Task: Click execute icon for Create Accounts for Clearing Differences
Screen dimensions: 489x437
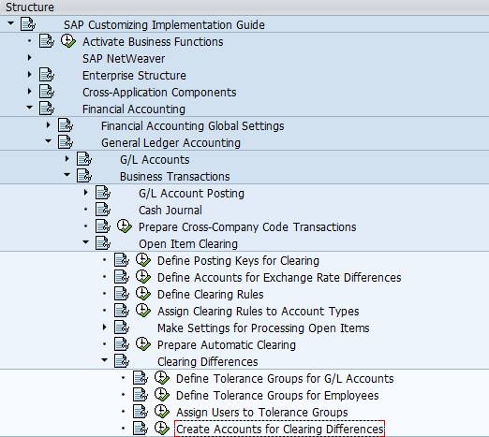Action: click(x=162, y=429)
